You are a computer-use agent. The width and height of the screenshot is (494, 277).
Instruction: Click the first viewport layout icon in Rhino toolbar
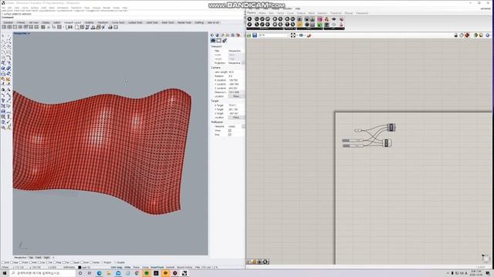point(4,28)
